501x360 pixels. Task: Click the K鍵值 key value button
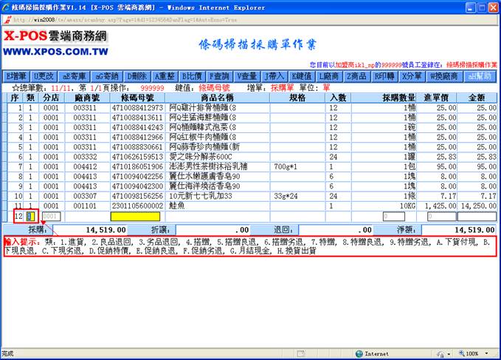pyautogui.click(x=301, y=76)
